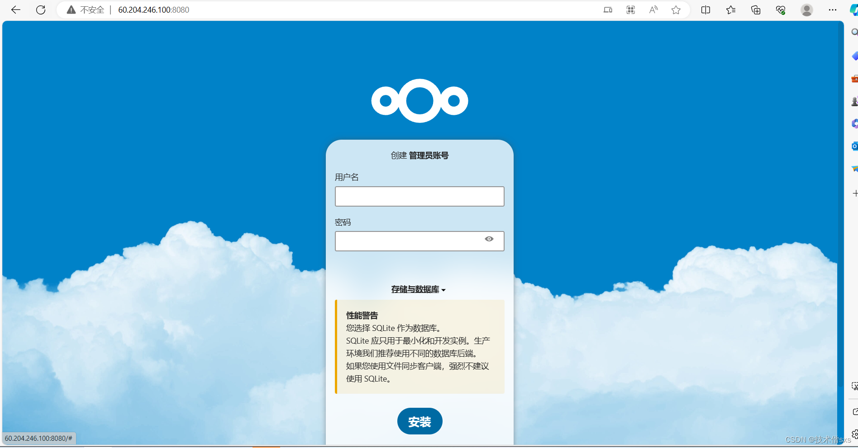Start Read aloud for this page

[653, 10]
